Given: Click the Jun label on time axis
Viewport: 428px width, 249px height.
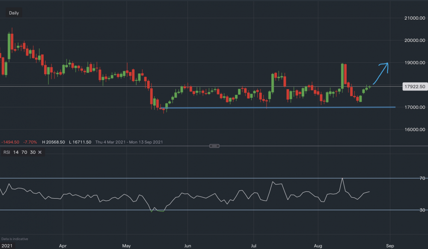Looking at the screenshot, I should [x=187, y=246].
